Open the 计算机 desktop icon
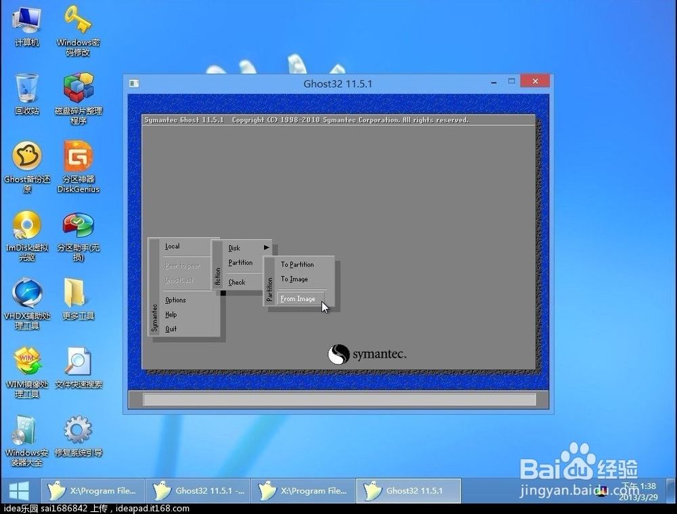The width and height of the screenshot is (677, 514). [x=27, y=26]
